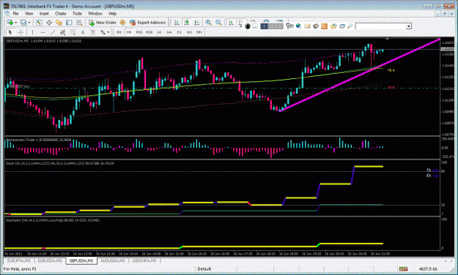
Task: Toggle bar chart display mode
Action: click(177, 23)
